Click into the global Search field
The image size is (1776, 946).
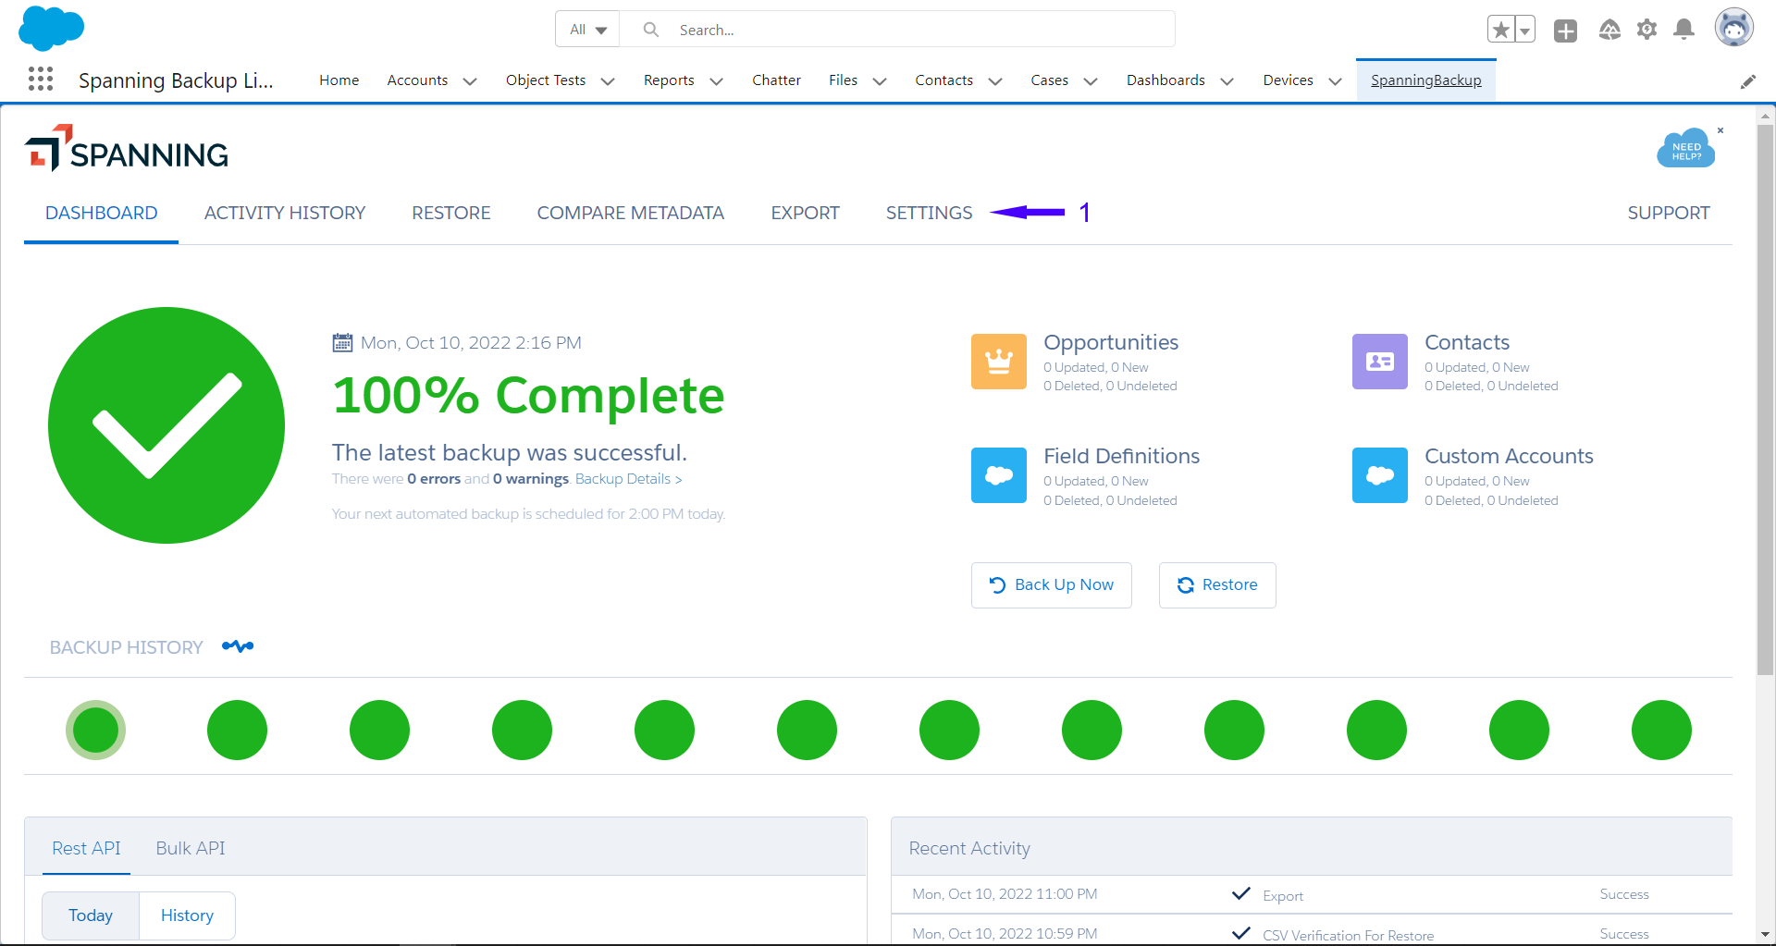tap(897, 30)
